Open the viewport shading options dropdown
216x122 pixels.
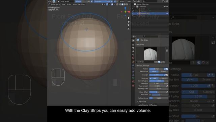(129, 4)
